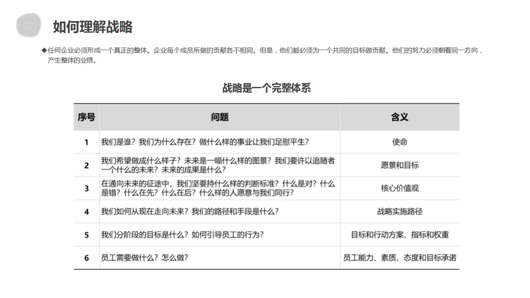Click the 愿景和目标 cell

point(399,165)
